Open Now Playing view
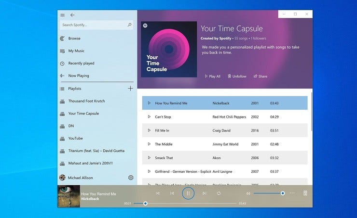This screenshot has width=357, height=218. pos(79,76)
